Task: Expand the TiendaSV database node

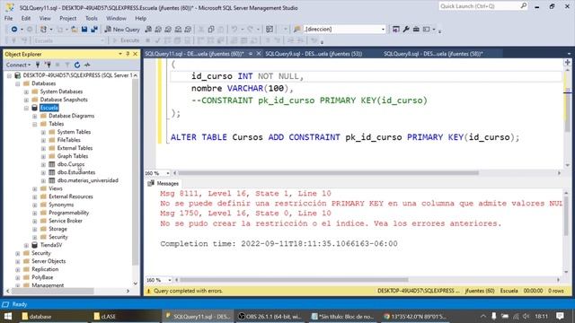Action: [x=26, y=245]
